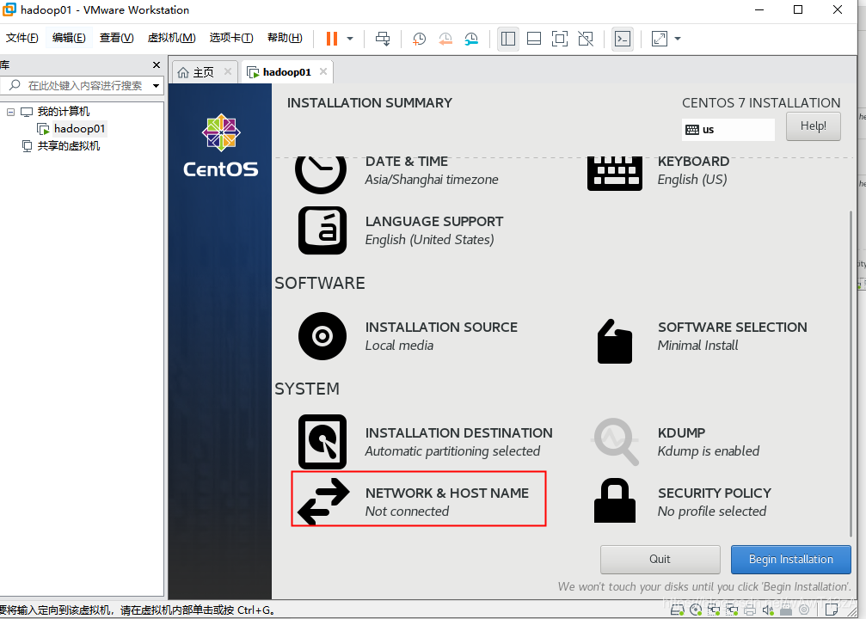
Task: Click the installer vertical scrollbar
Action: click(x=851, y=373)
